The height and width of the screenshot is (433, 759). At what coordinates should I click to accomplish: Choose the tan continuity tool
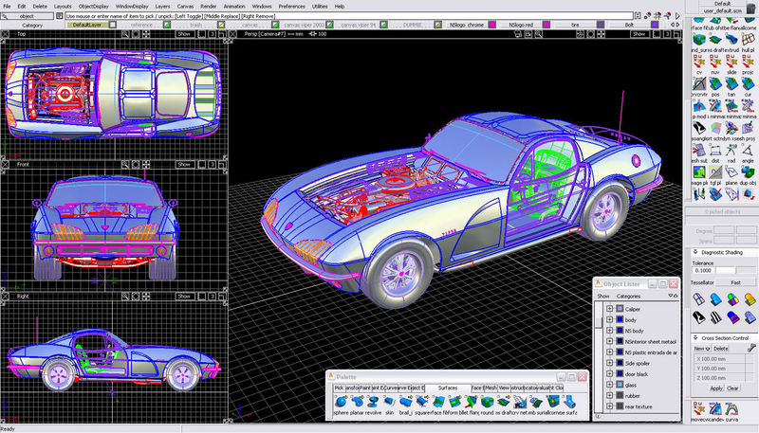click(731, 83)
